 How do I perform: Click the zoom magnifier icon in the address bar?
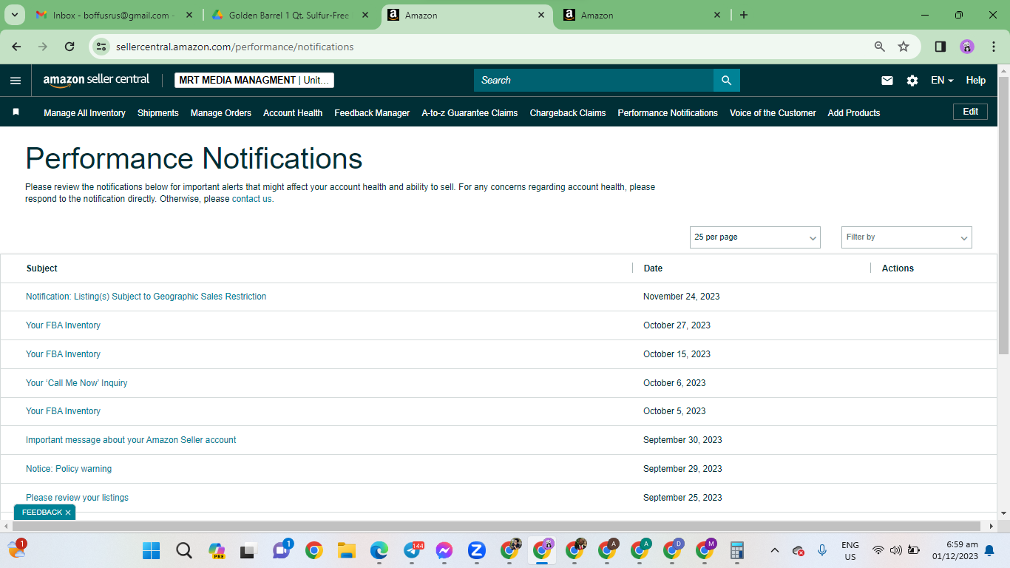click(880, 47)
